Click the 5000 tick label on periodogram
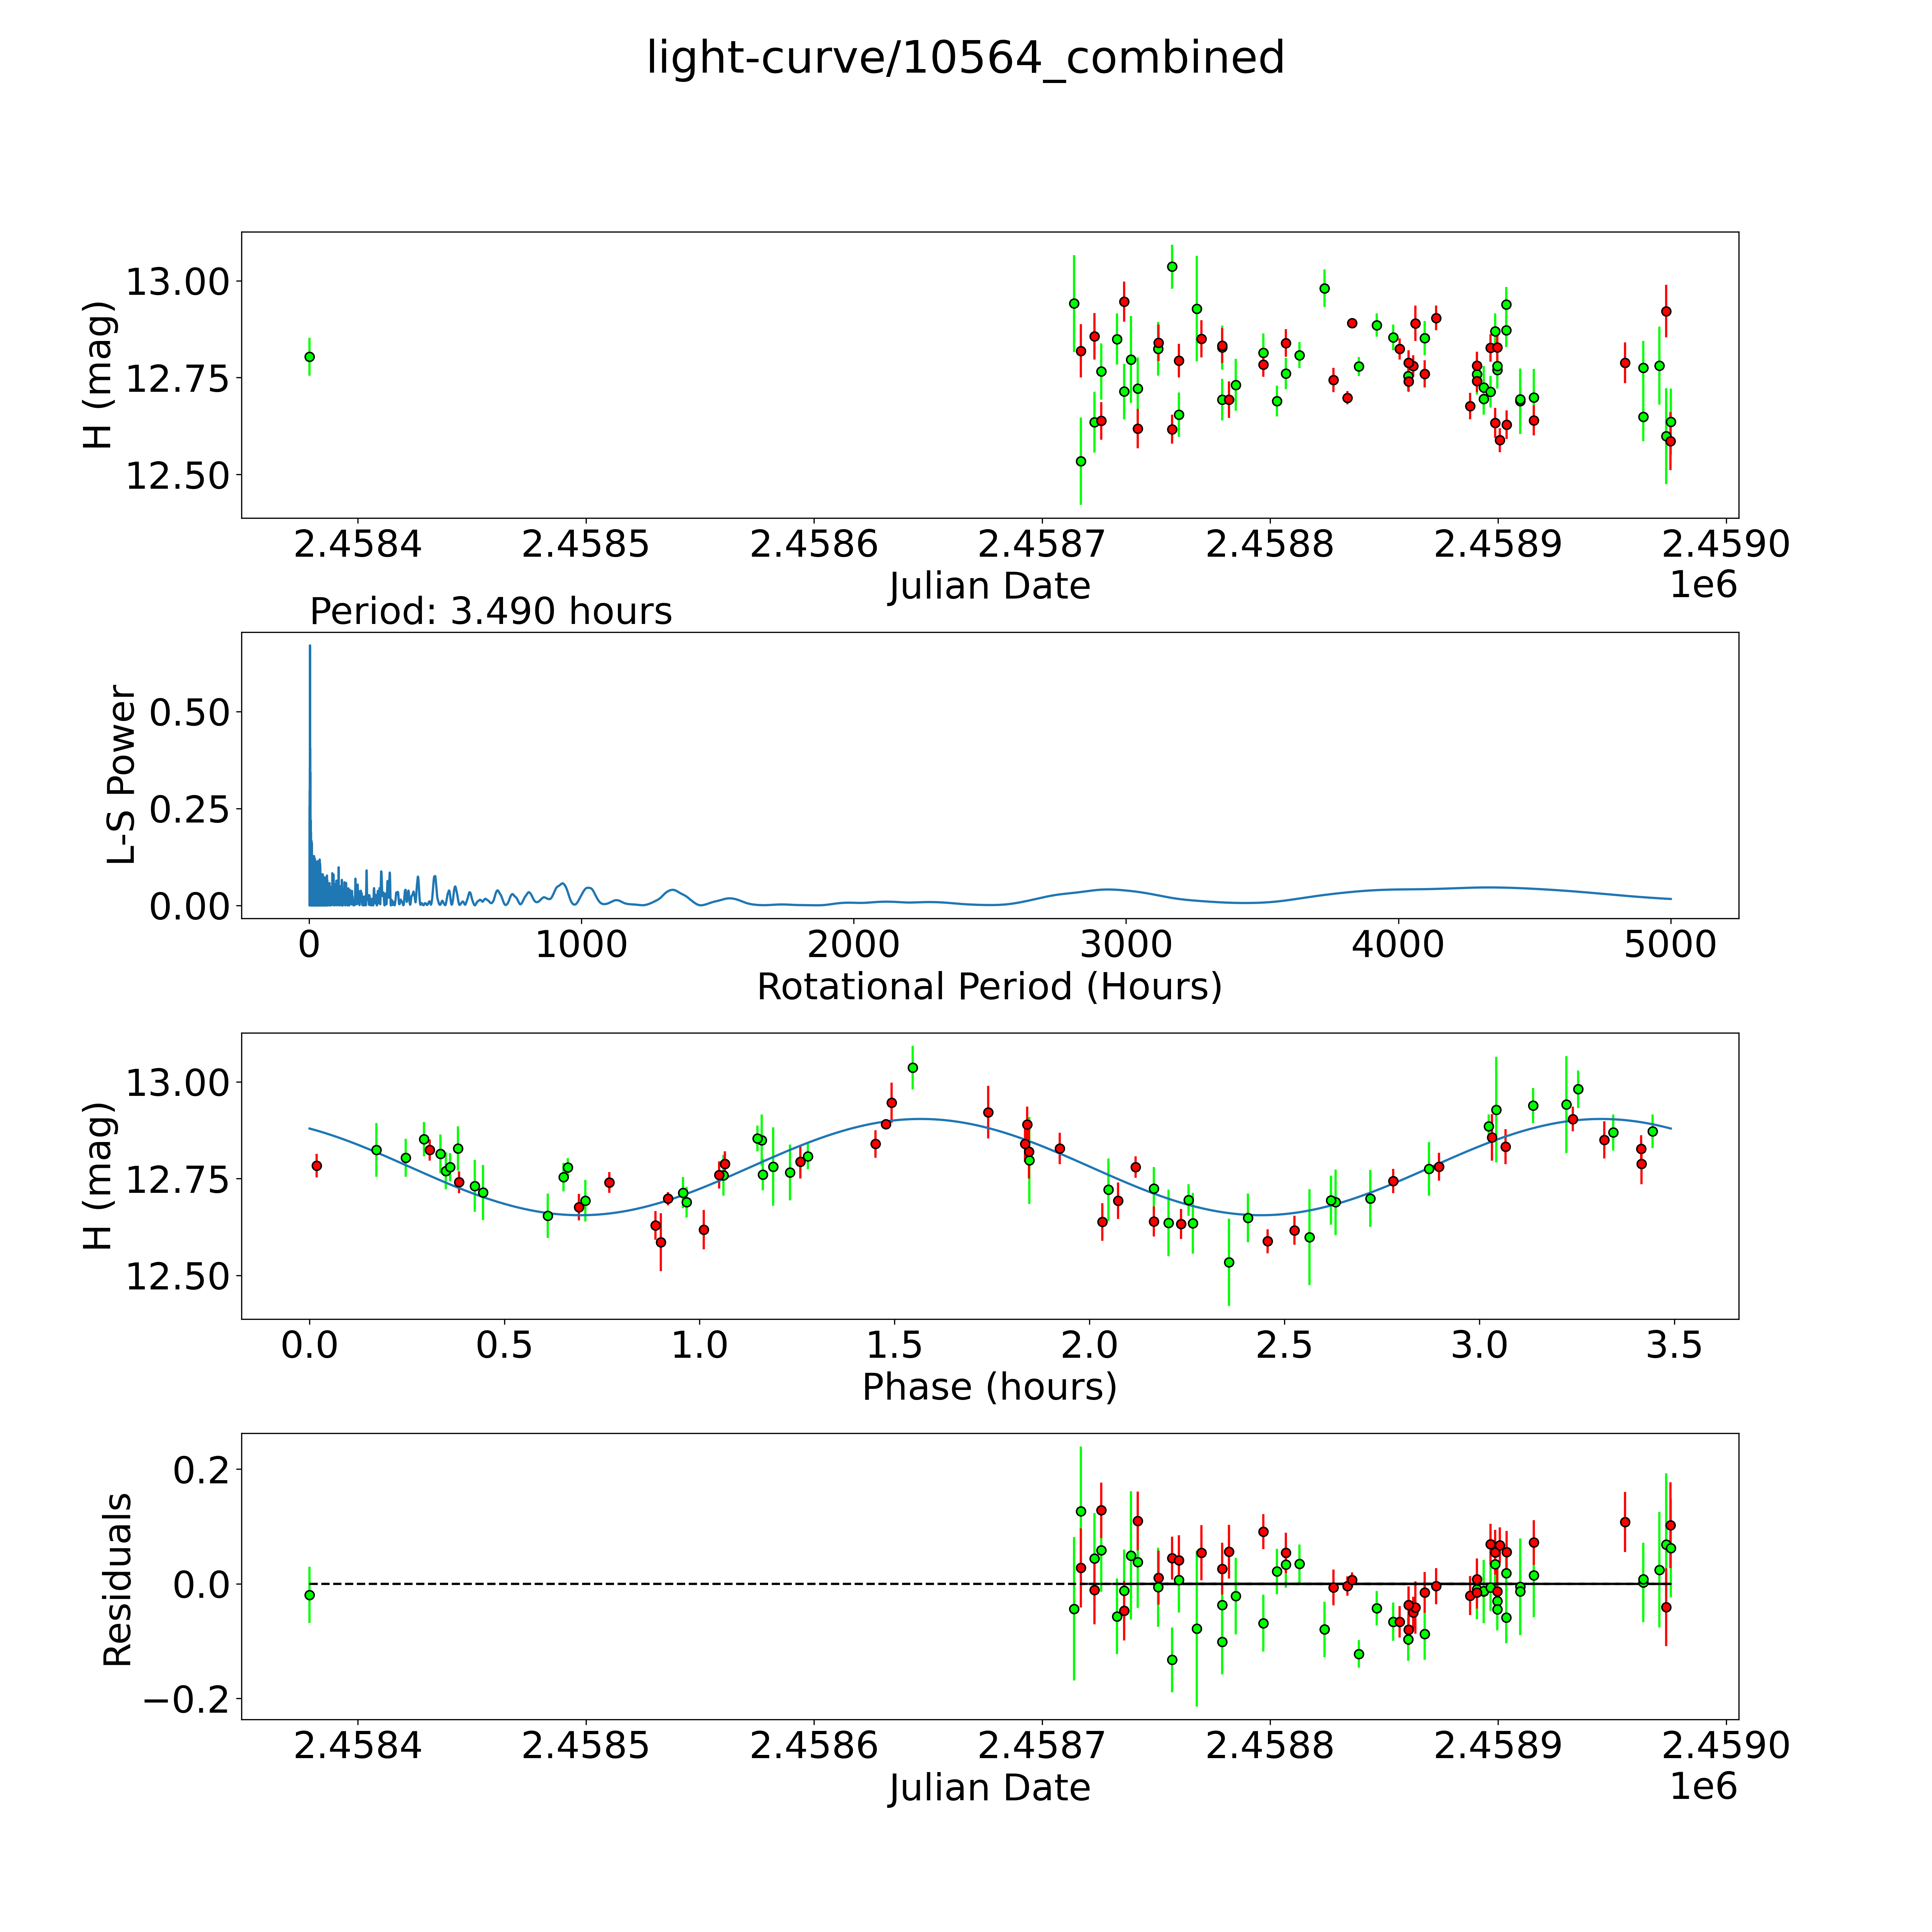The height and width of the screenshot is (1932, 1932). coord(1670,945)
